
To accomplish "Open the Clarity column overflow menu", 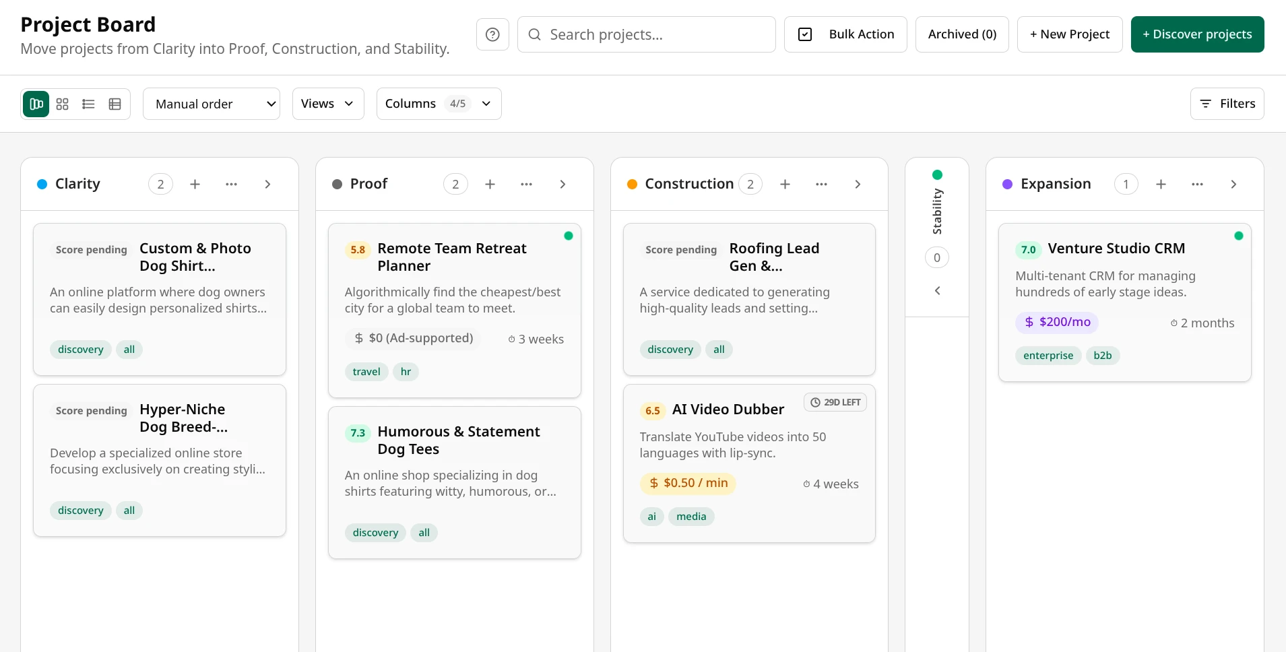I will (x=231, y=183).
